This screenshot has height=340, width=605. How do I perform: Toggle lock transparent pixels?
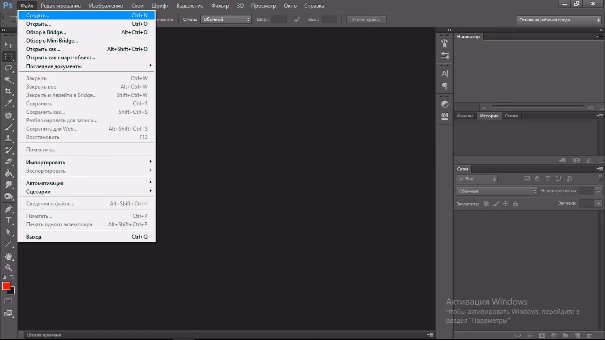coord(486,204)
